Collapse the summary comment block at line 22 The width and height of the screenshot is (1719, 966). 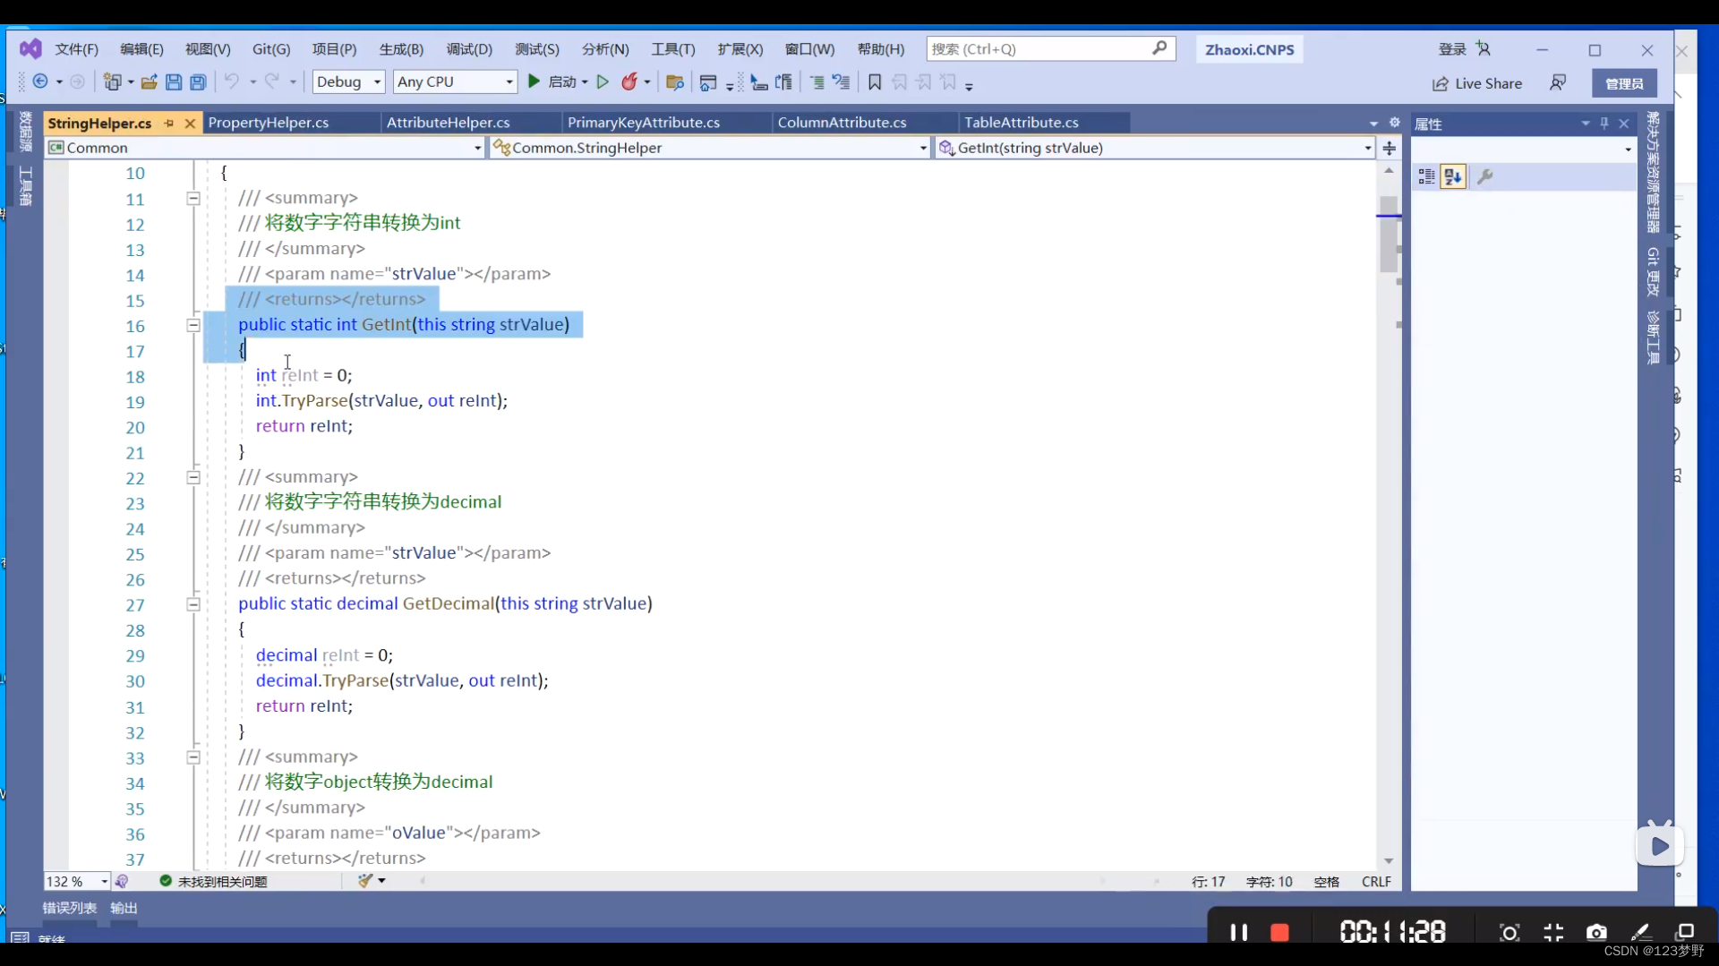click(192, 478)
